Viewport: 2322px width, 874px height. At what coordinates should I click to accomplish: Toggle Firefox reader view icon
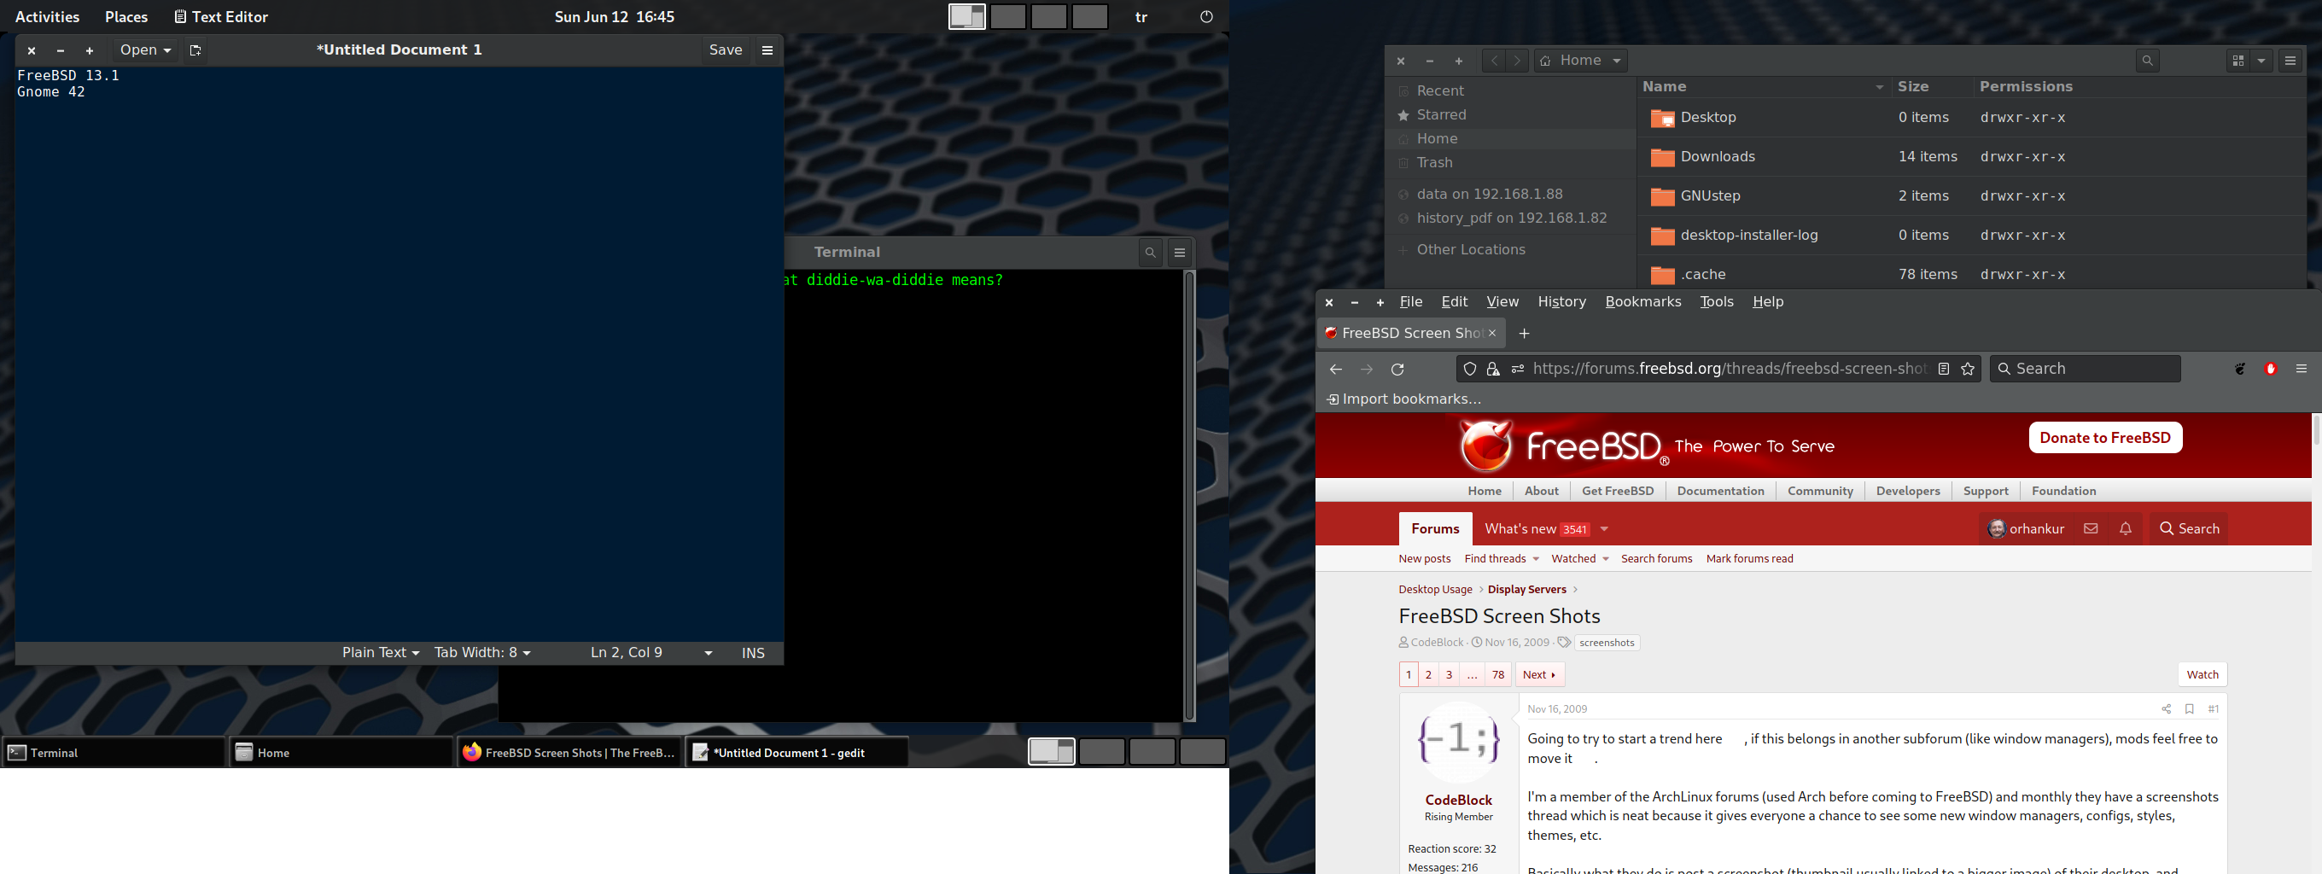point(1944,370)
